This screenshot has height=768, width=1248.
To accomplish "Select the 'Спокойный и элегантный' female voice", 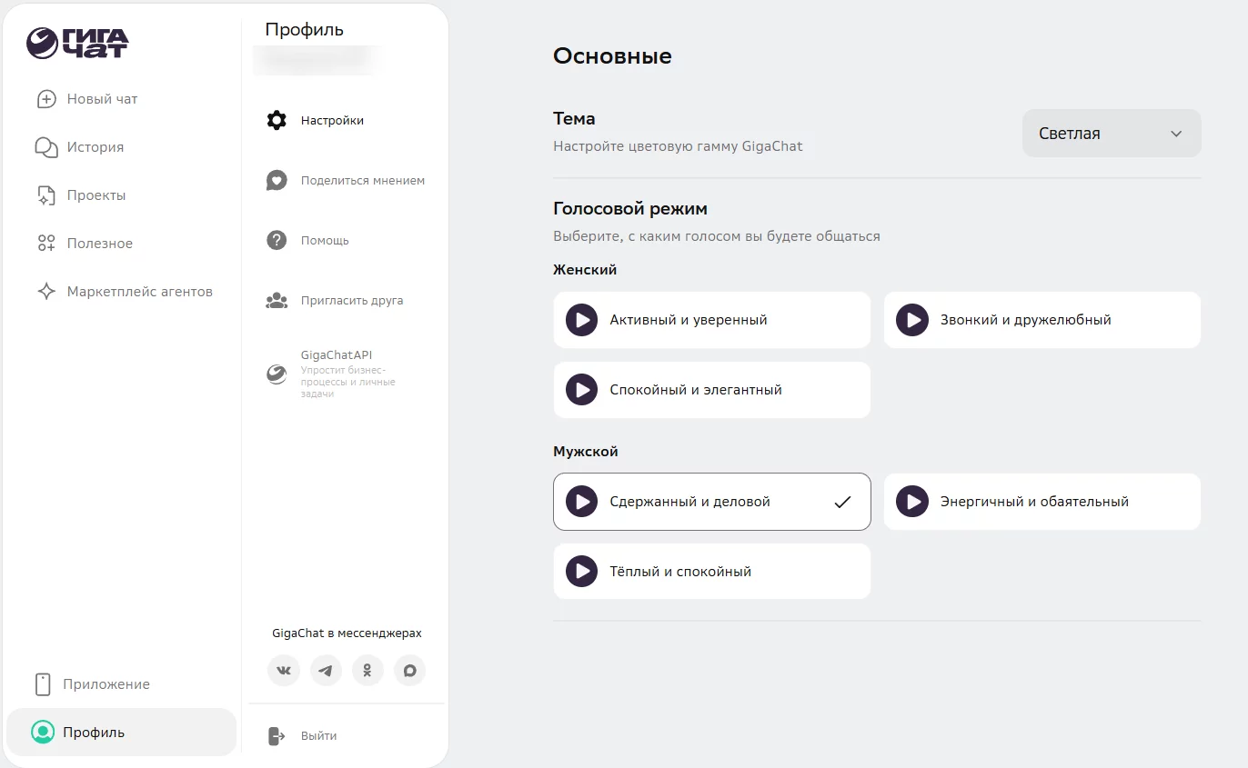I will click(x=711, y=390).
